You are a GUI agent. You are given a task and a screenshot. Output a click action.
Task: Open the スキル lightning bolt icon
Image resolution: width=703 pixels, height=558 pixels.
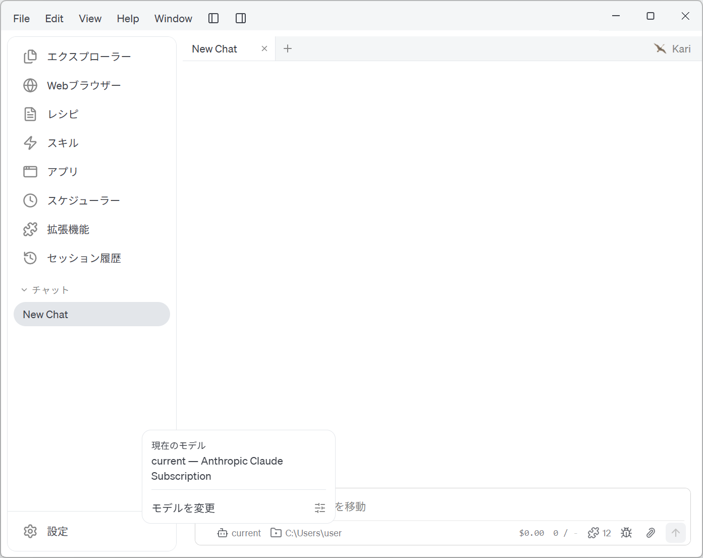[30, 143]
